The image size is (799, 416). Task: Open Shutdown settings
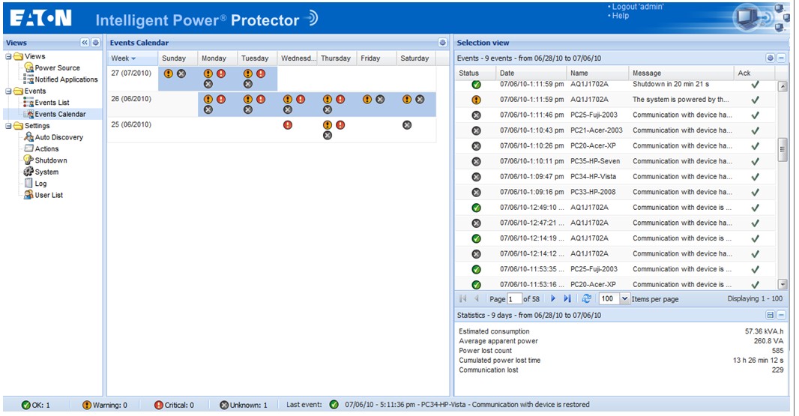pos(51,160)
